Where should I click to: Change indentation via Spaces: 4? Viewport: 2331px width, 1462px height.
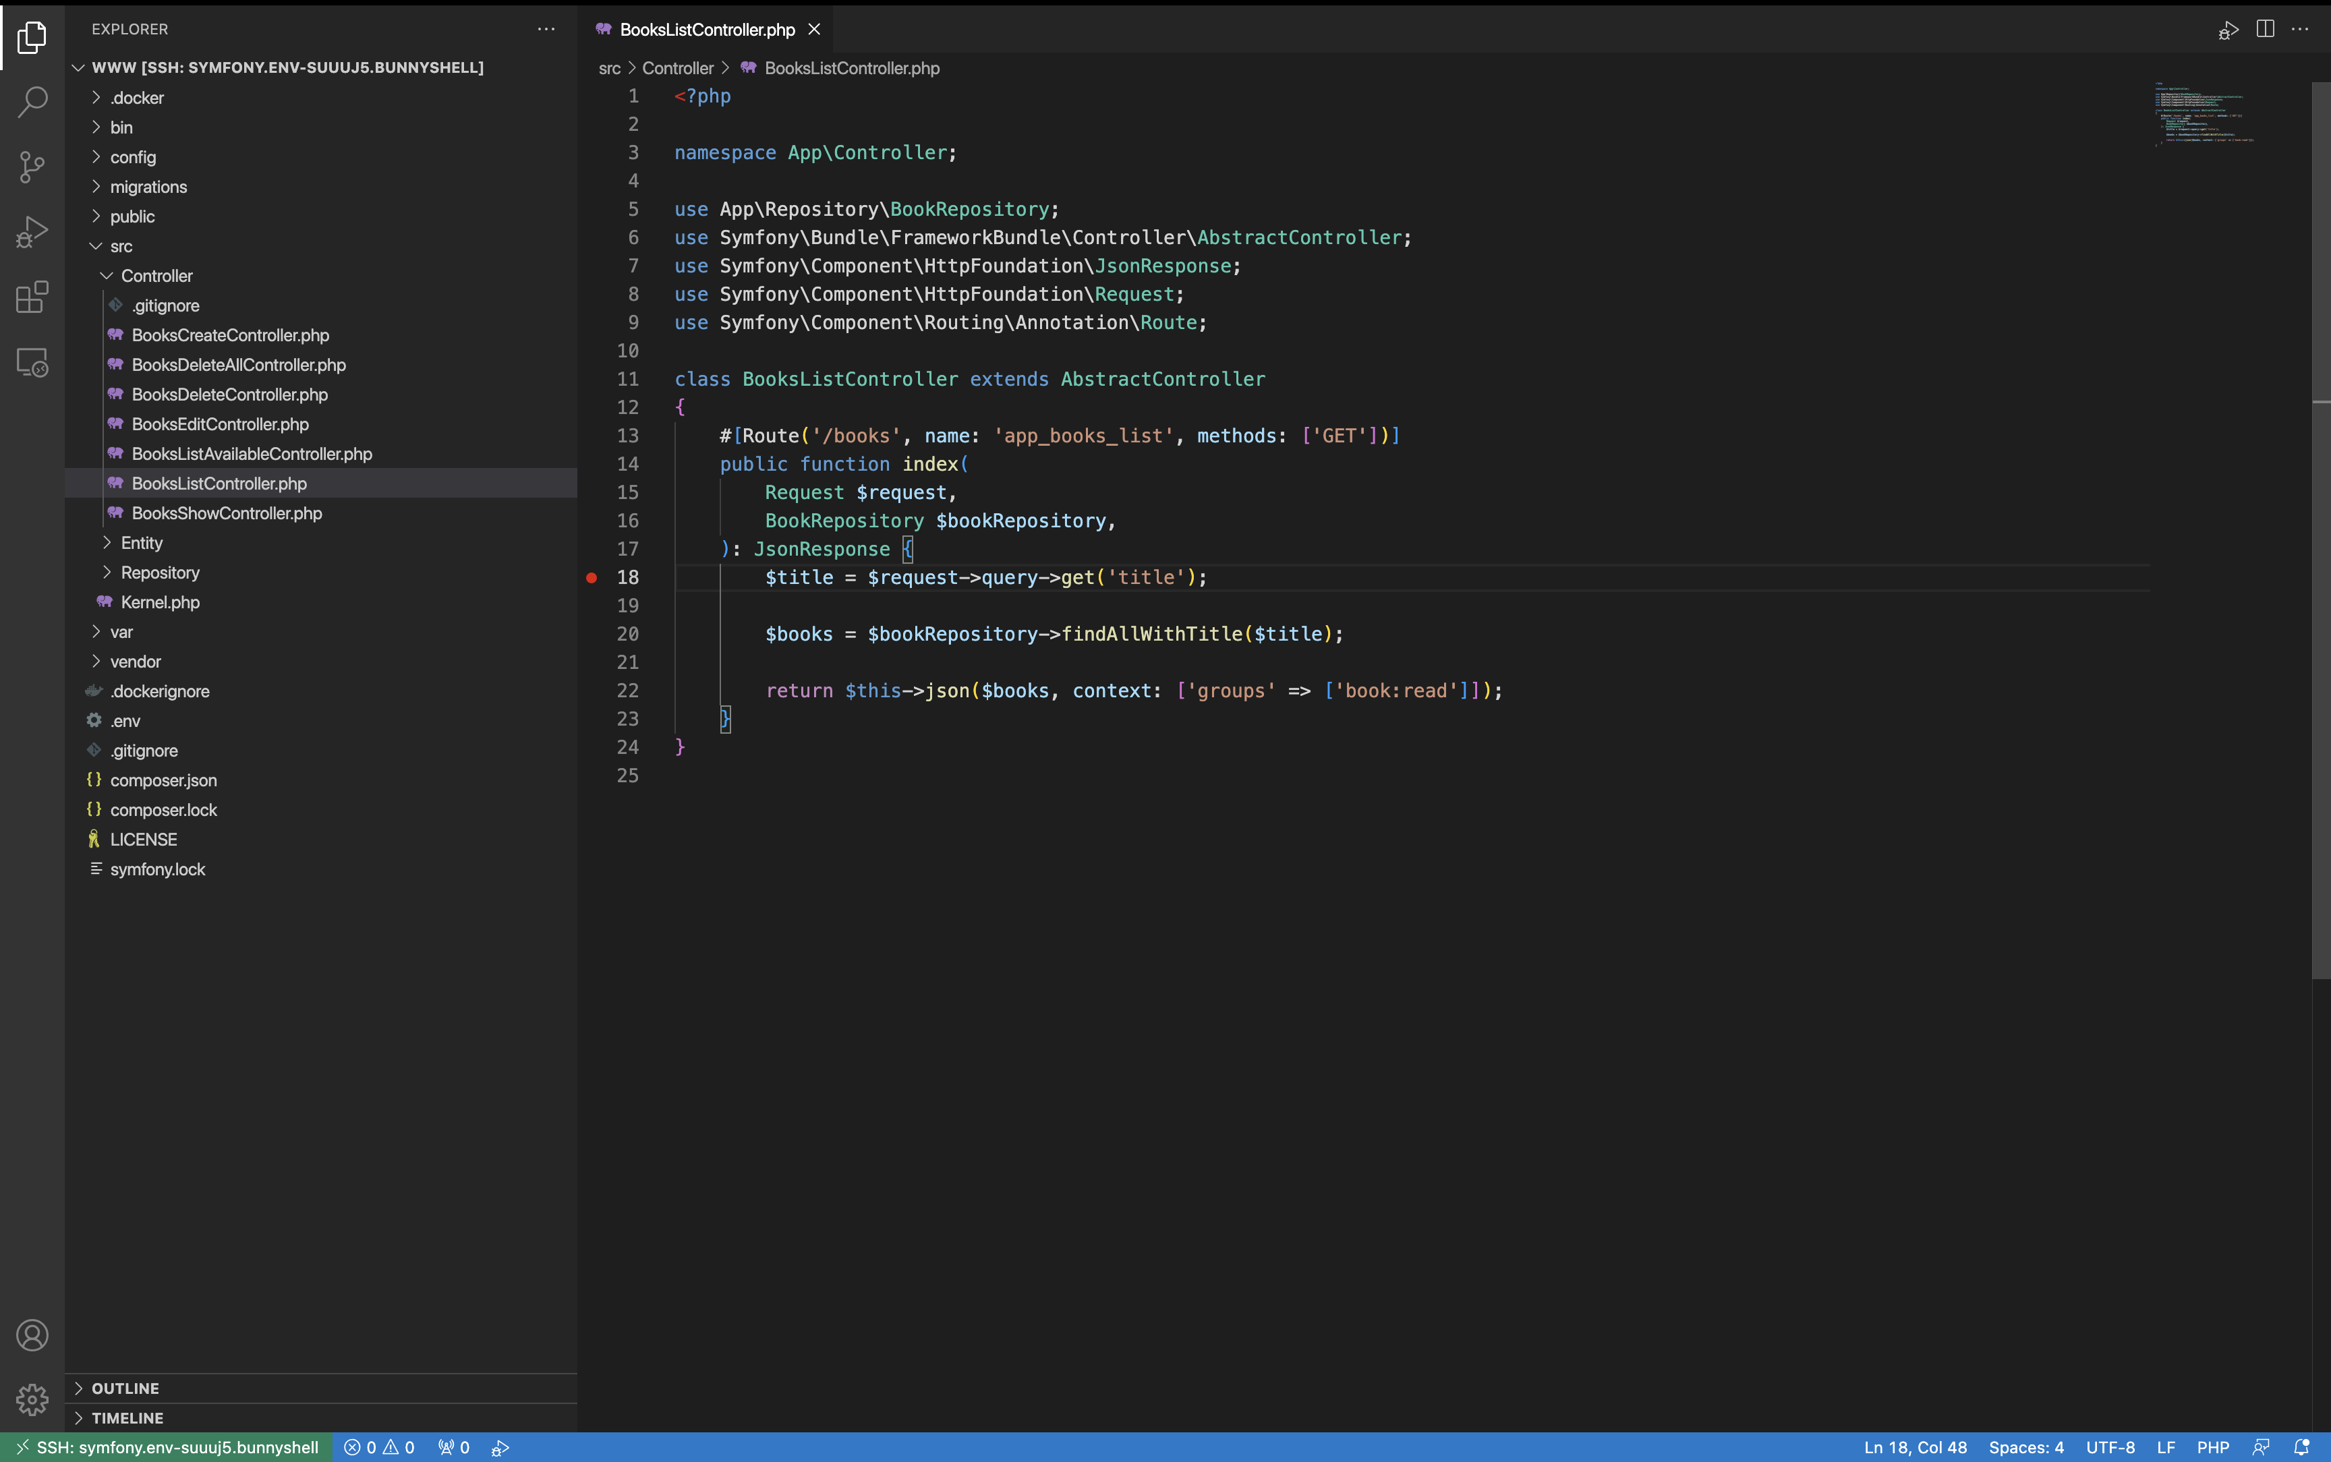pyautogui.click(x=2026, y=1447)
